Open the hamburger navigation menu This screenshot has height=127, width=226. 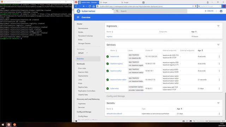[x=78, y=17]
